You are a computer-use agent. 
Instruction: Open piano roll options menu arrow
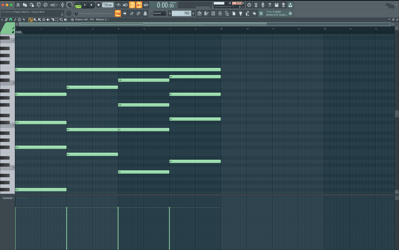(2, 19)
